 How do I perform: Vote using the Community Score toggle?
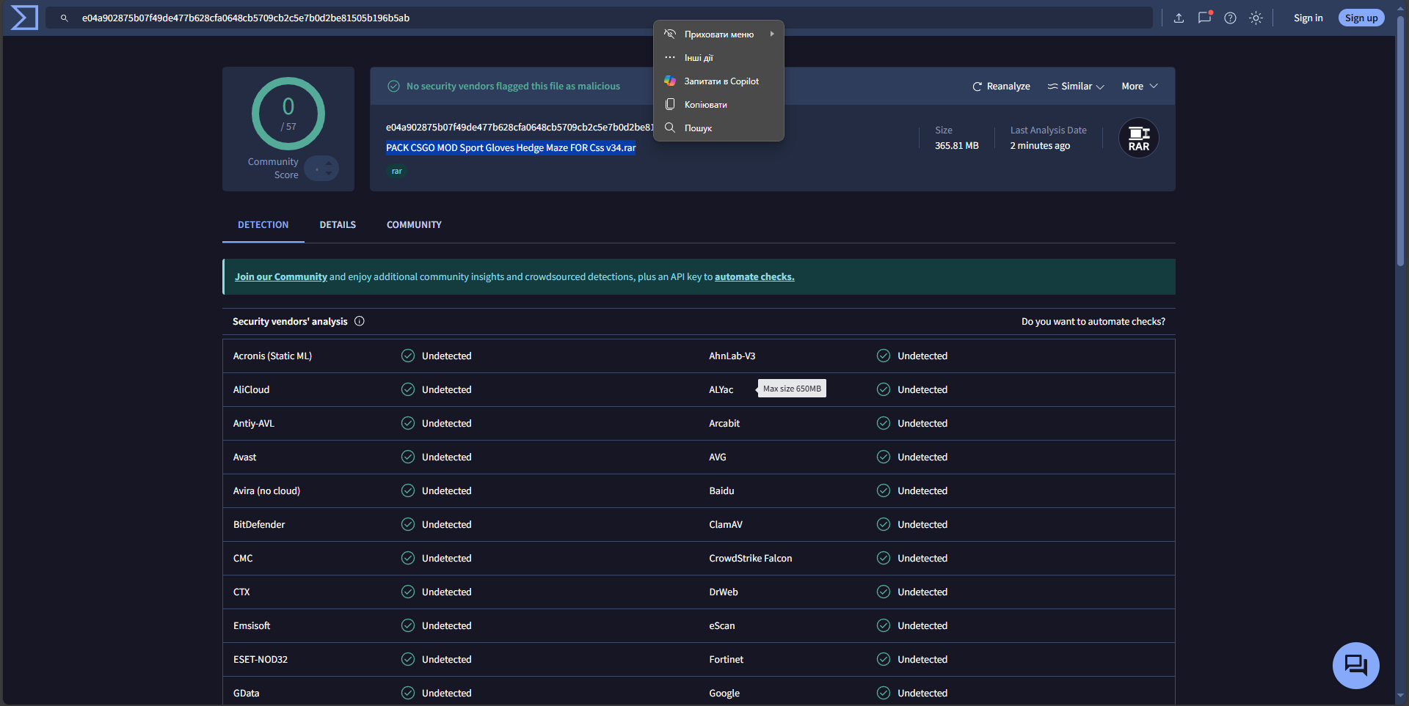point(321,169)
